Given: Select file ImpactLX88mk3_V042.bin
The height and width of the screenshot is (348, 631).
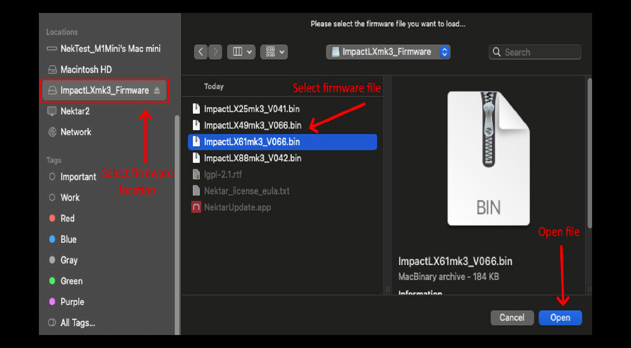Looking at the screenshot, I should pyautogui.click(x=282, y=158).
